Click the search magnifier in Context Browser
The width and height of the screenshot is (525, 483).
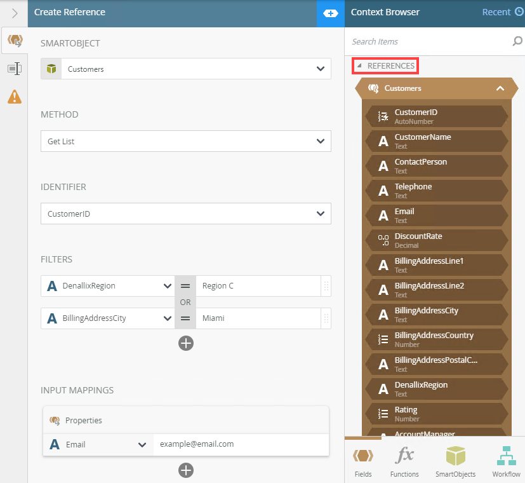click(517, 41)
